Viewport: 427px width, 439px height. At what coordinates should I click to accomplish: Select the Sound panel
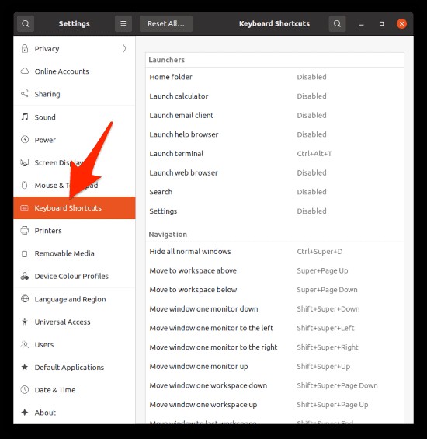75,117
